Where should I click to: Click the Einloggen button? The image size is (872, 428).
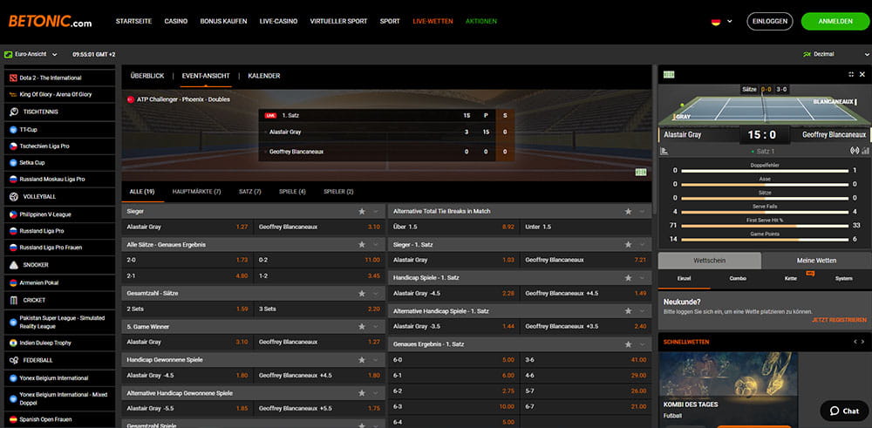(x=770, y=22)
